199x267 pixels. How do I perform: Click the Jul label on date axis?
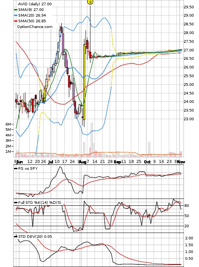coord(51,162)
